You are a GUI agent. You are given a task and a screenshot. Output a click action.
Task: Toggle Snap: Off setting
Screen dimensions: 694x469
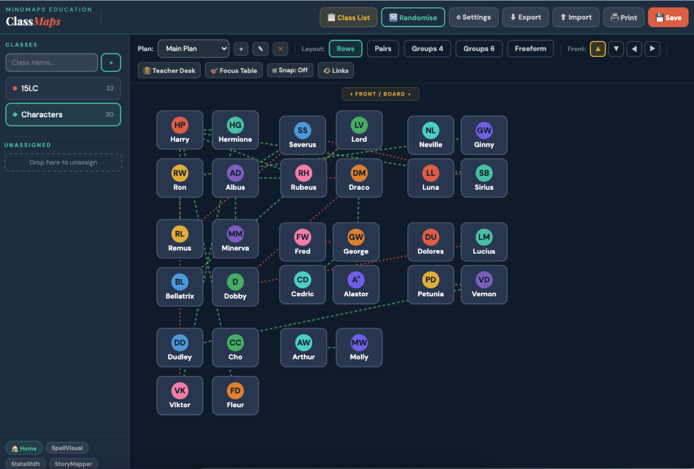tap(290, 70)
